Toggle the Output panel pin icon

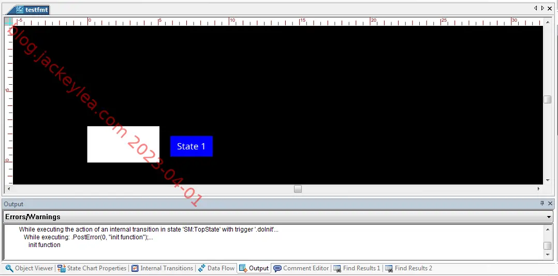[542, 204]
